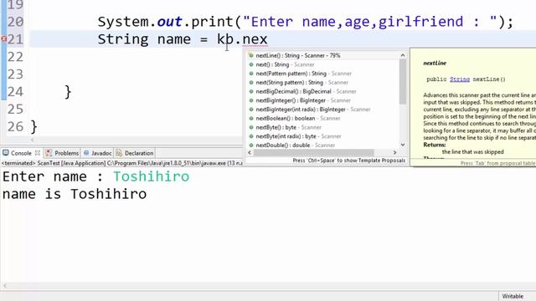
Task: Click line number 22 in gutter
Action: tap(15, 57)
